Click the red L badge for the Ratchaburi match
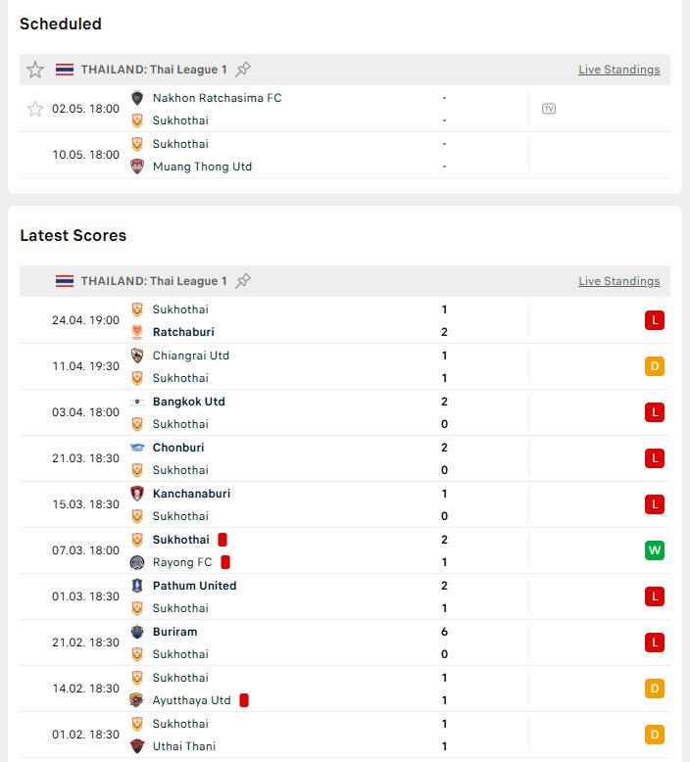Screen dimensions: 690x762 (x=654, y=320)
